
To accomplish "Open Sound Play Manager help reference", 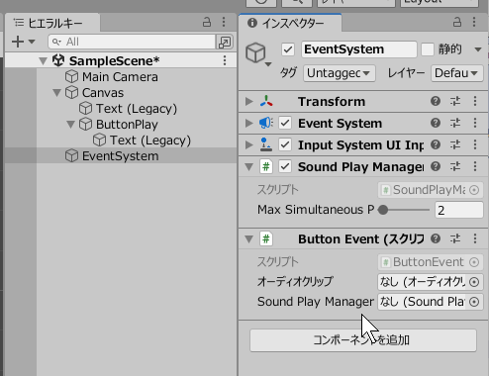I will 436,166.
